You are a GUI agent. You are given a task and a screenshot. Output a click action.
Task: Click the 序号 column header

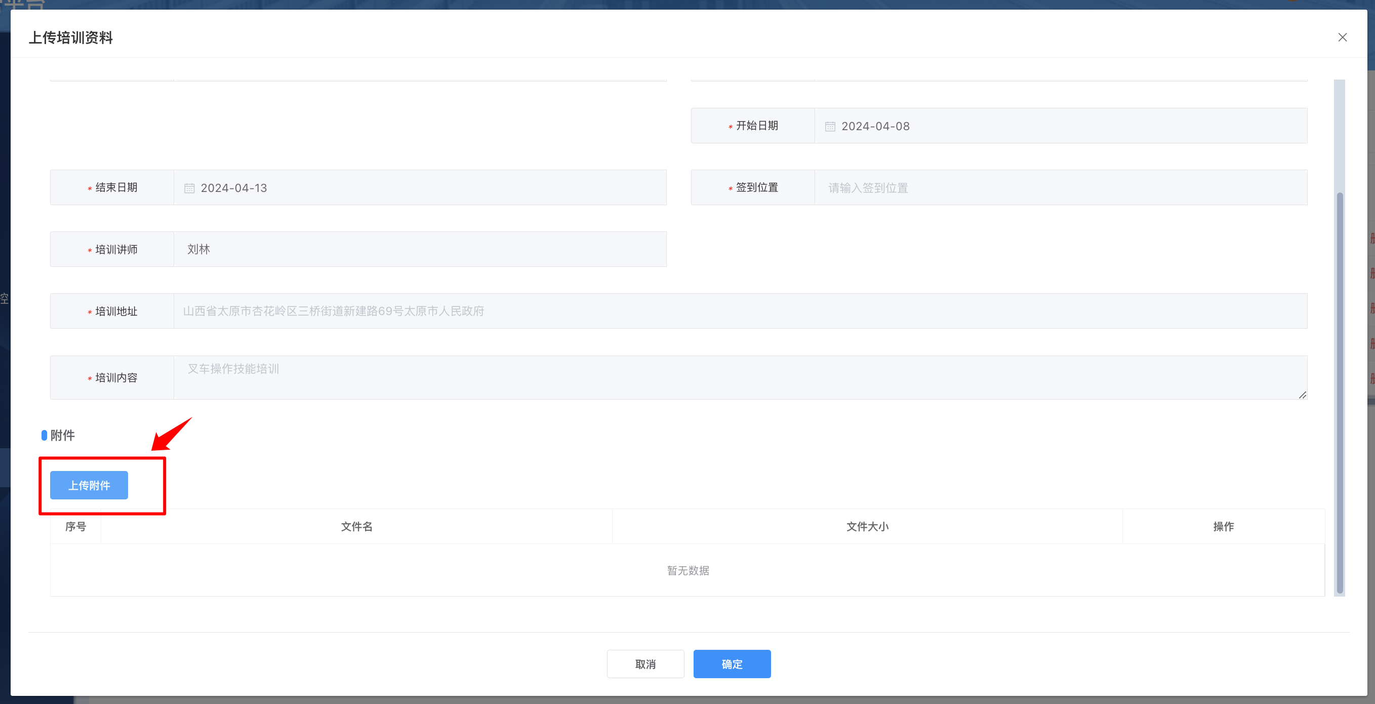(76, 527)
